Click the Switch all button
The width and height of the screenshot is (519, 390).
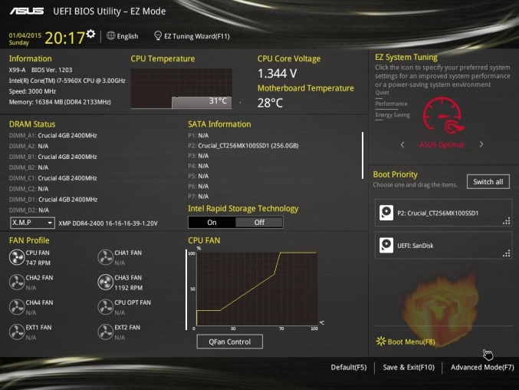pos(488,182)
